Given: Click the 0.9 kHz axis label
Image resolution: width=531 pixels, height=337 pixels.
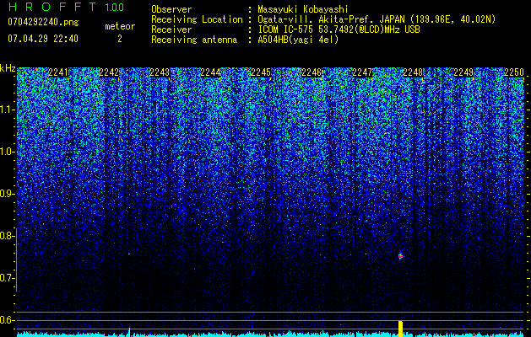Looking at the screenshot, I should (7, 194).
